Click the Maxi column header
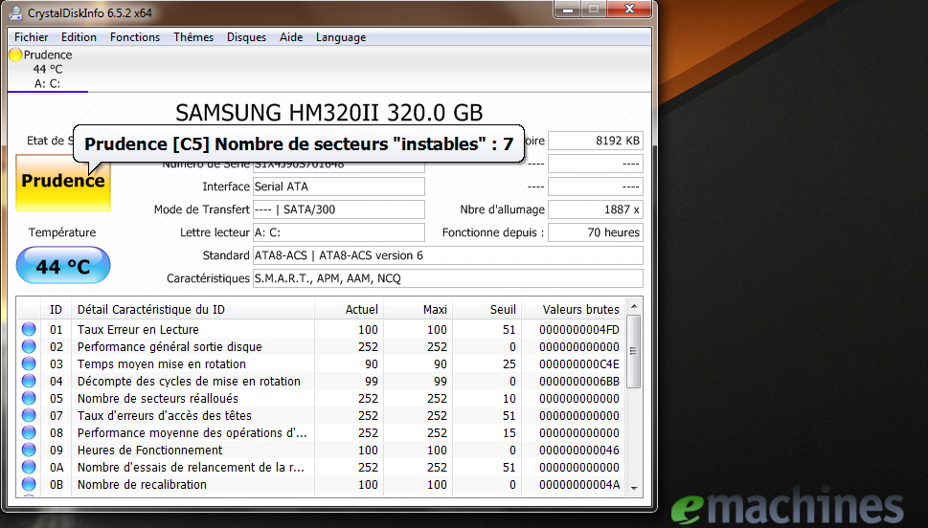This screenshot has height=528, width=928. click(418, 309)
